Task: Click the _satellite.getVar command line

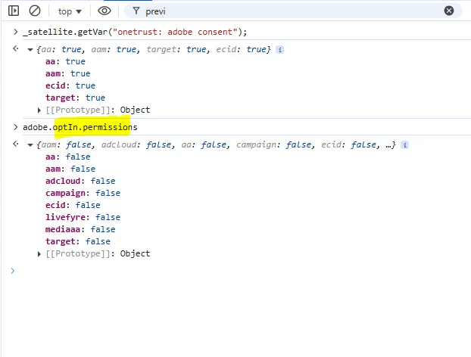Action: (135, 32)
